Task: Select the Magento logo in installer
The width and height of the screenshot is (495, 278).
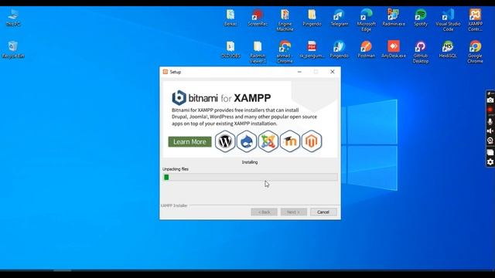Action: pos(312,141)
